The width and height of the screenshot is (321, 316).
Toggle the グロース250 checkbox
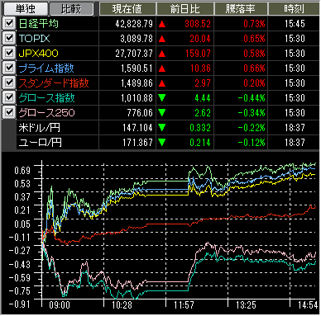click(x=9, y=112)
